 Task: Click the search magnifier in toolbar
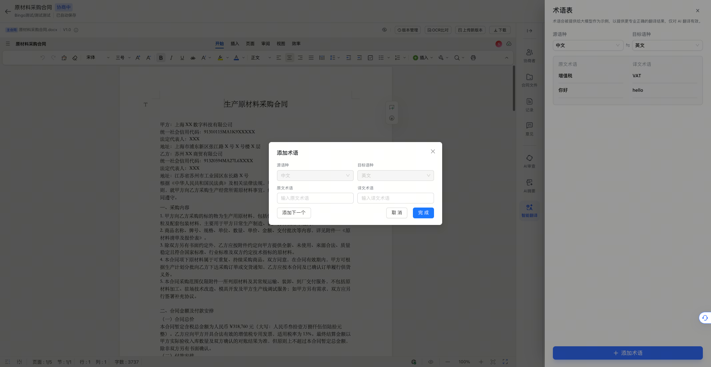[x=457, y=58]
